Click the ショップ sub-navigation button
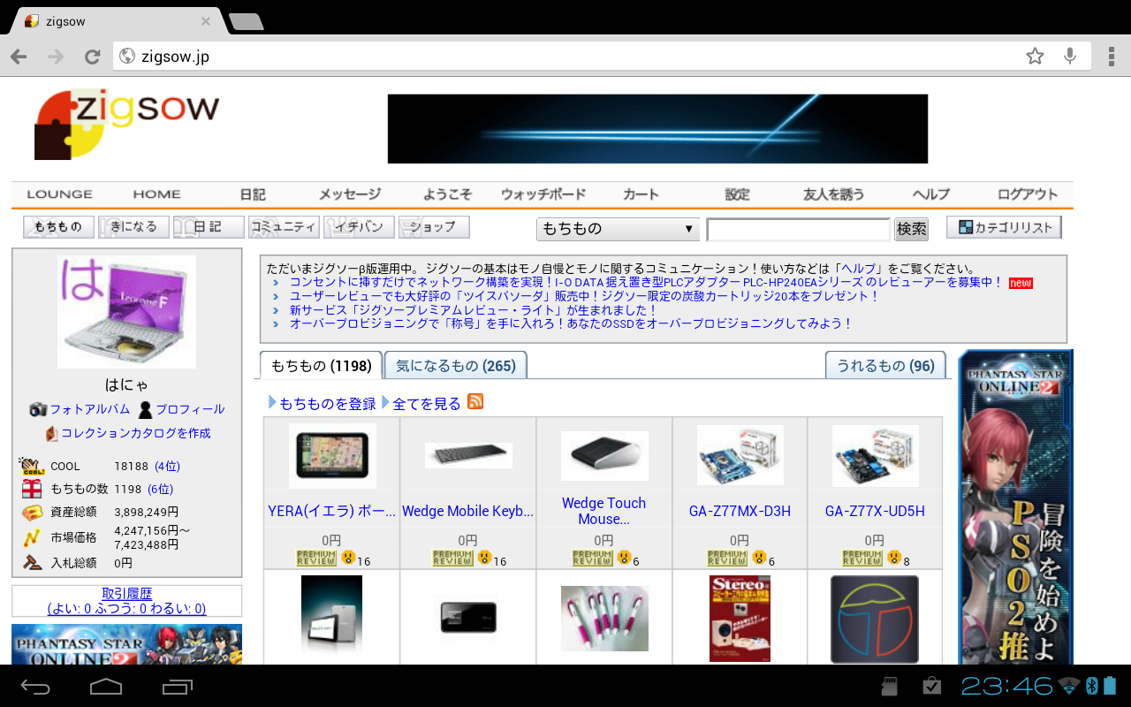Screen dimensions: 1131x707 click(x=434, y=227)
